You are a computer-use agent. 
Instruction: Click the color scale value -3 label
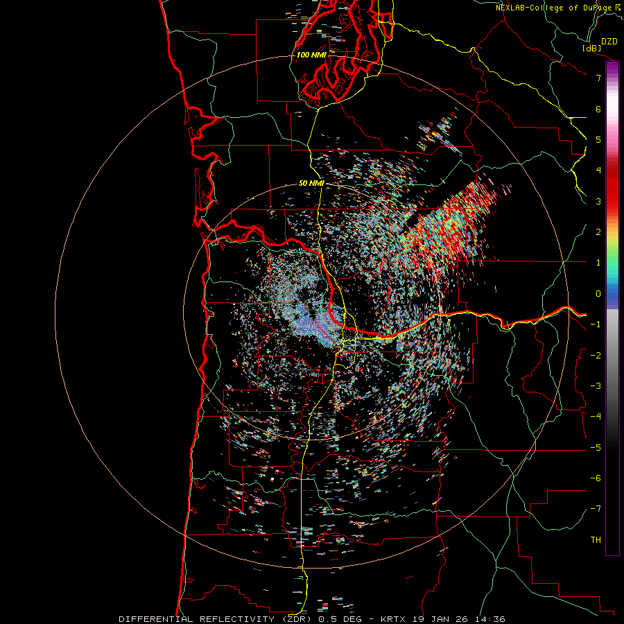tap(596, 386)
